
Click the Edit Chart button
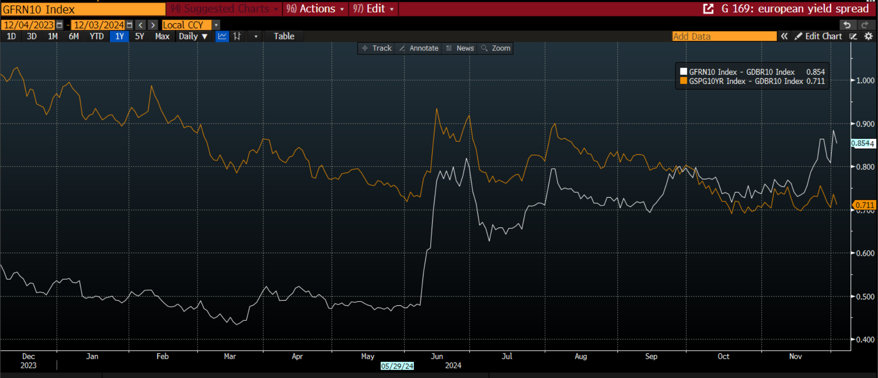point(819,36)
